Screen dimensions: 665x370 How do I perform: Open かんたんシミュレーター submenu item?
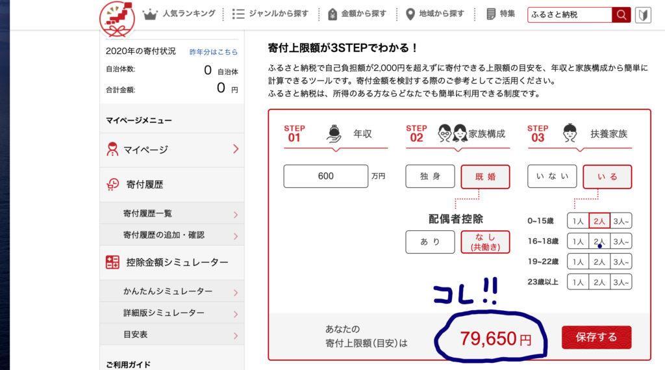(x=171, y=291)
